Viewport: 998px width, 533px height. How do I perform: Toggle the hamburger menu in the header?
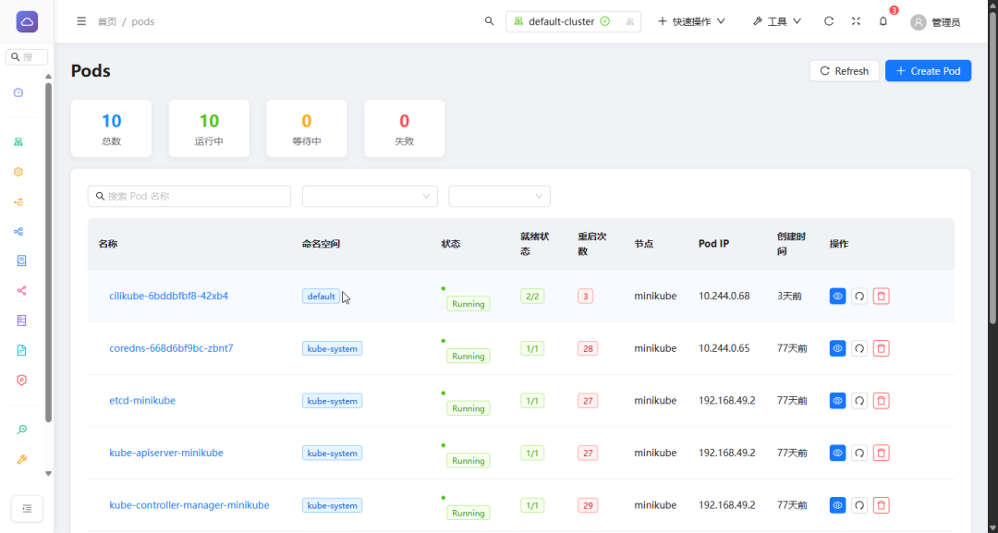click(x=81, y=21)
